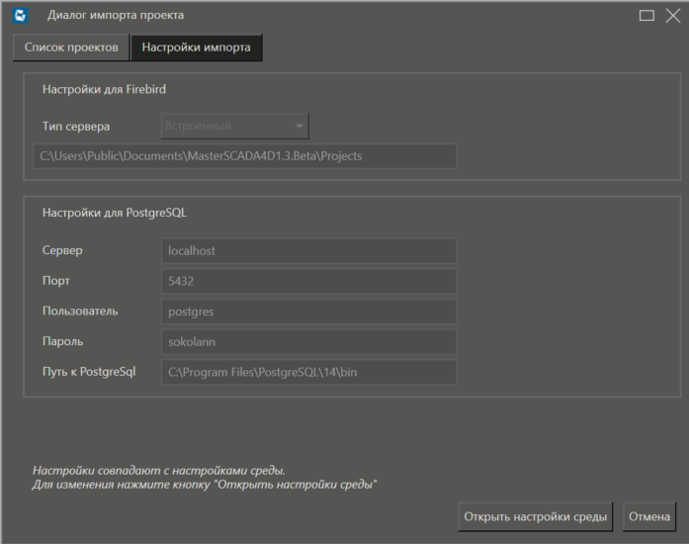Click the Firebird projects path field
Viewport: 689px width, 544px height.
tap(245, 156)
